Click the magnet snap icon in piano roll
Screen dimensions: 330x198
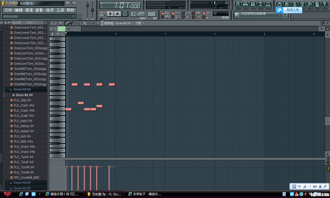pyautogui.click(x=61, y=23)
